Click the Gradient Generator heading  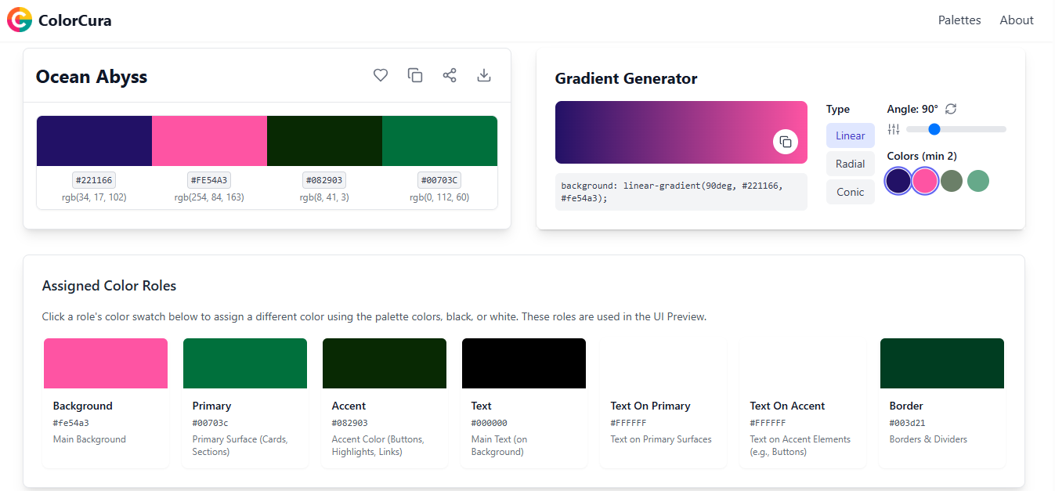[626, 78]
